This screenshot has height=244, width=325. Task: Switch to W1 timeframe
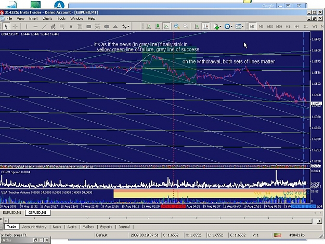315,27
